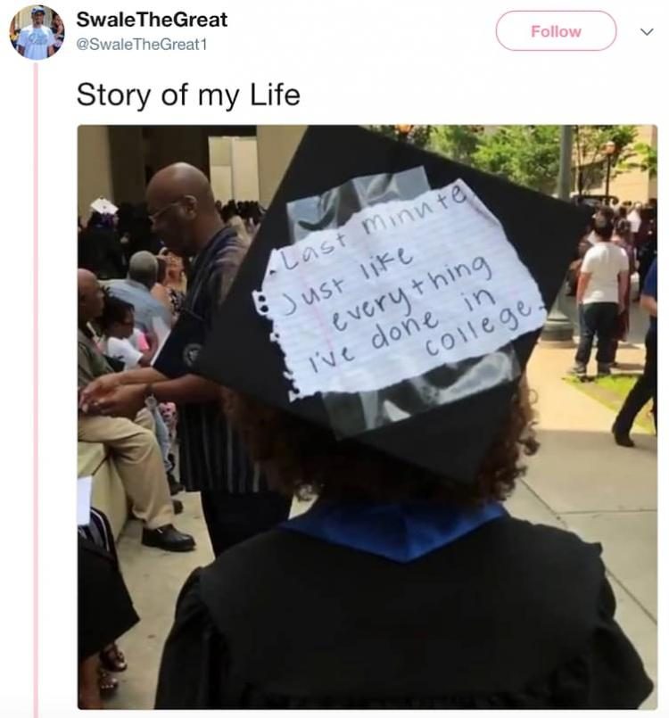
Task: Follow SwaleTheGreat with the Follow button
Action: click(556, 31)
